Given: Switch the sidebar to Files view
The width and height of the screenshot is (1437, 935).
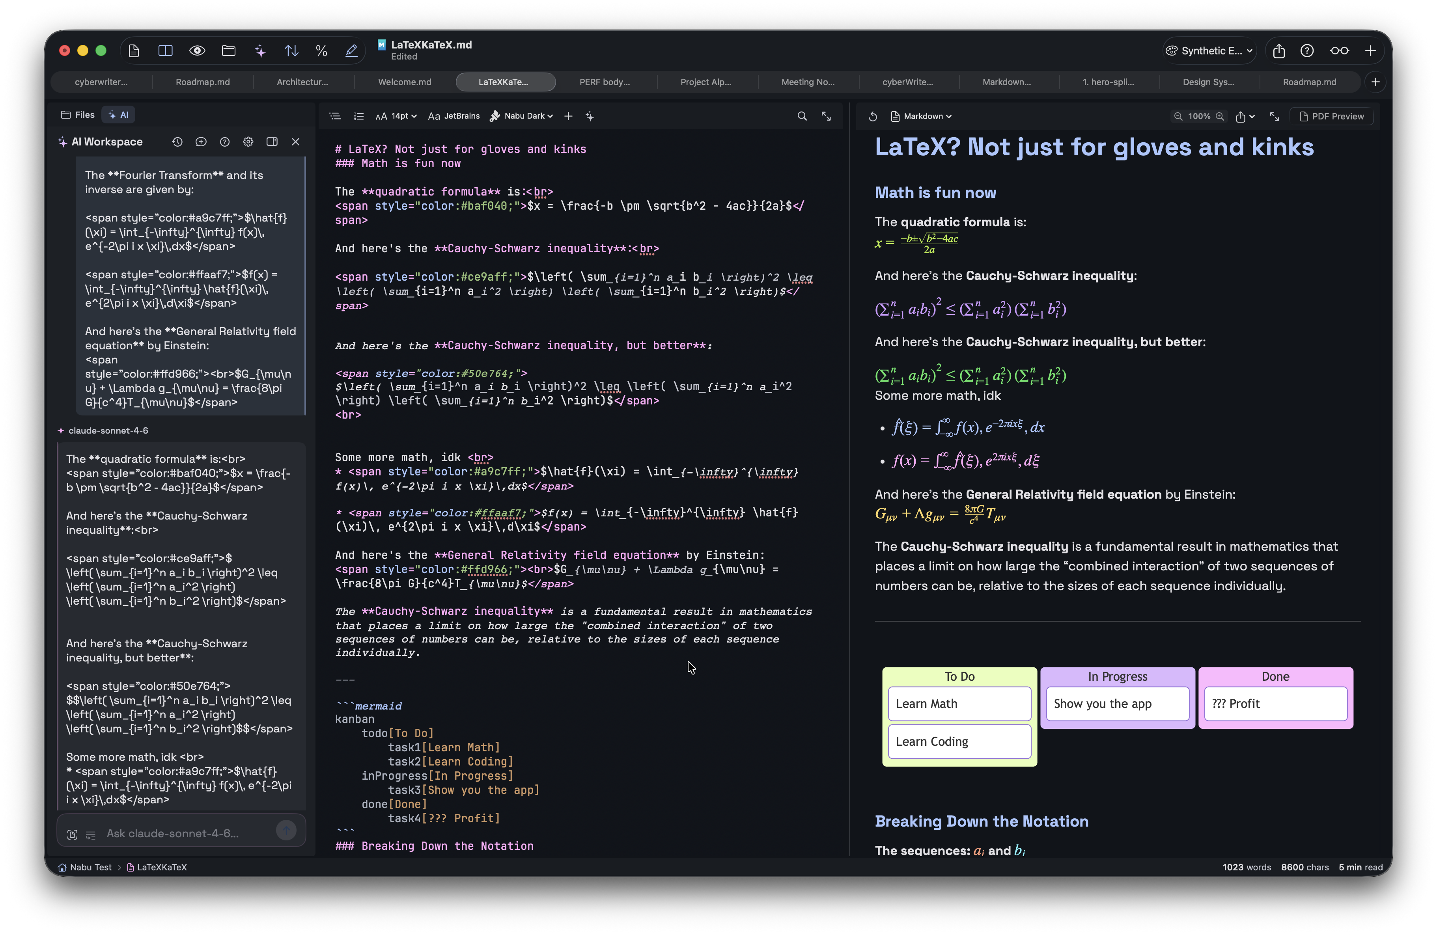Looking at the screenshot, I should [77, 114].
